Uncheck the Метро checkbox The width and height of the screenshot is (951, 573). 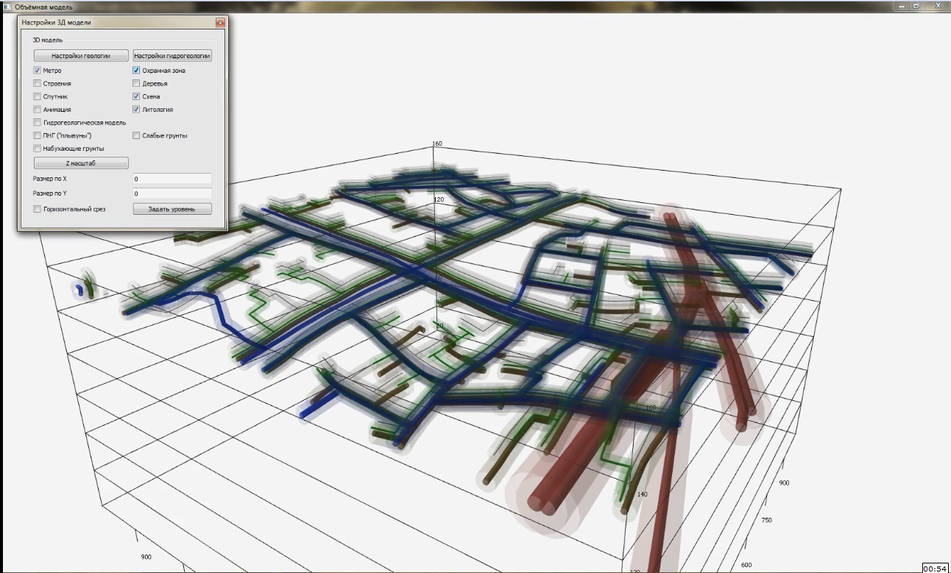pos(38,71)
